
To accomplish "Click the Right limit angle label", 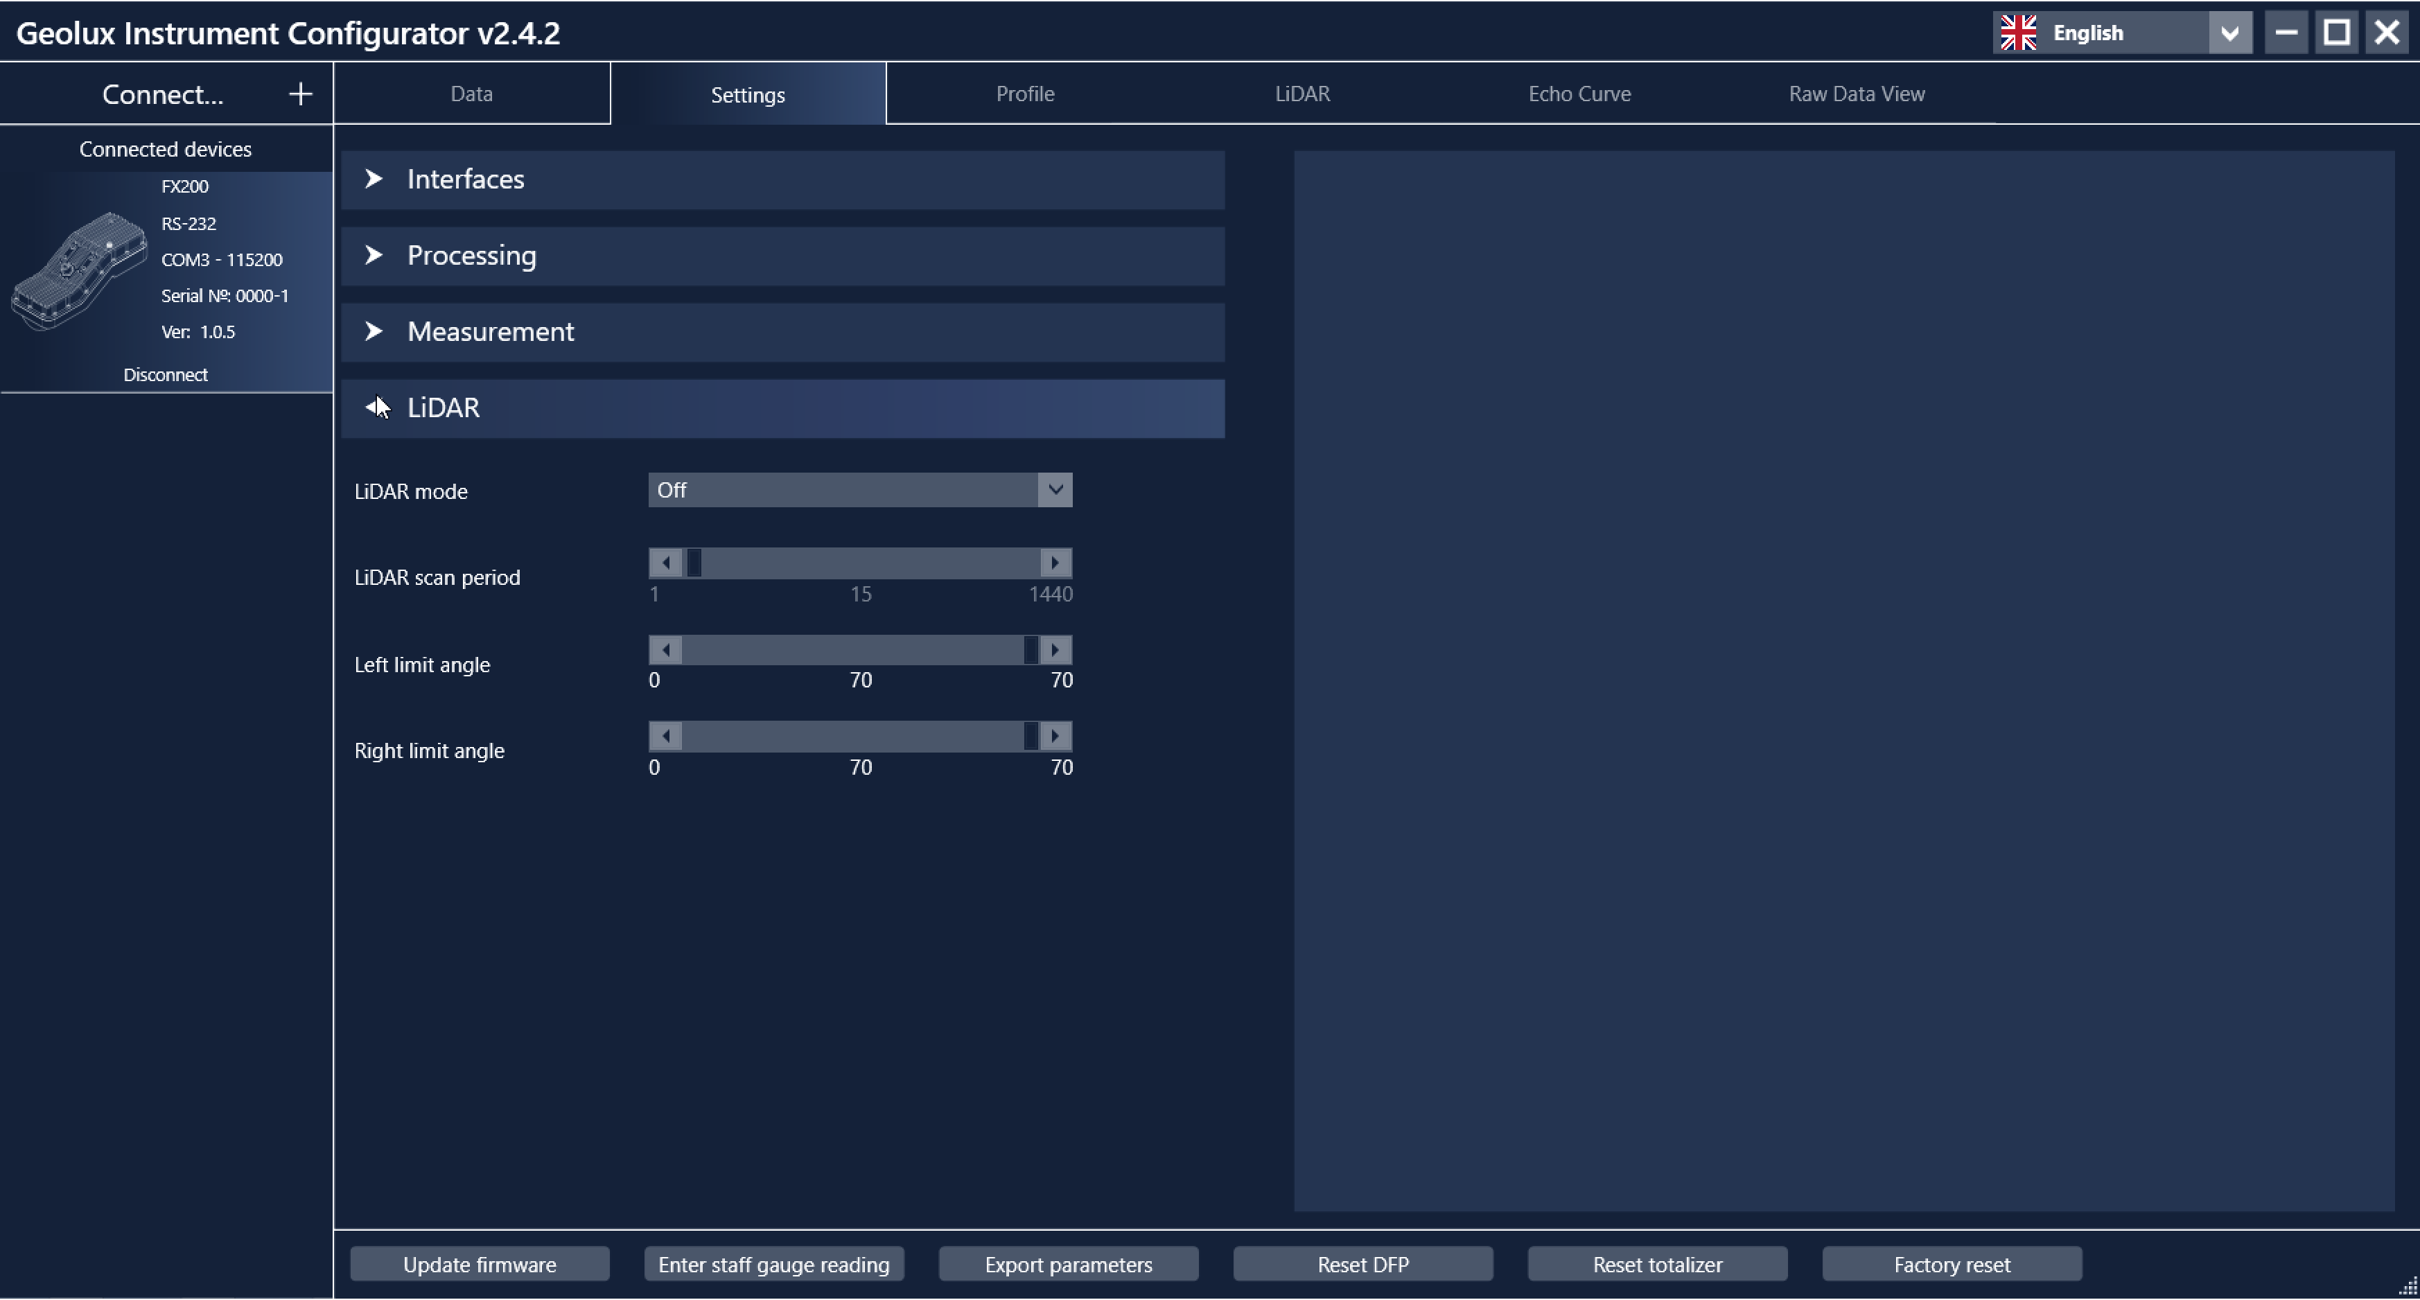I will point(430,750).
